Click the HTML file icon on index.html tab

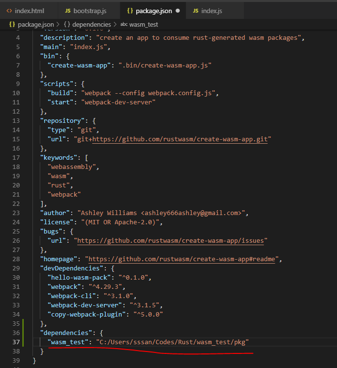point(9,10)
